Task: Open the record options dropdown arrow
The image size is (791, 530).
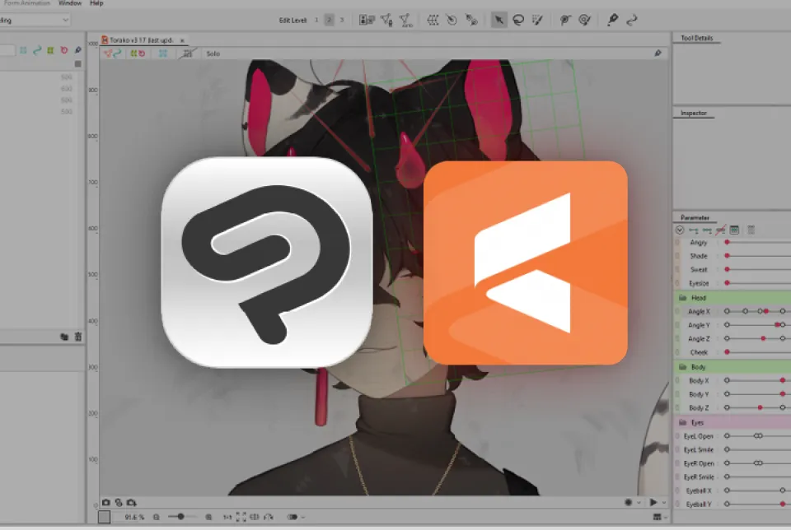Action: coord(639,502)
